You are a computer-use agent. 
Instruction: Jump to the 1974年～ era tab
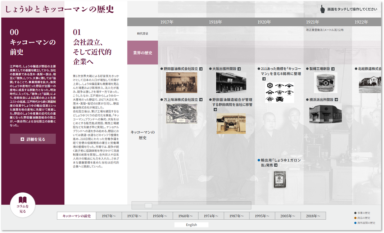(211, 216)
